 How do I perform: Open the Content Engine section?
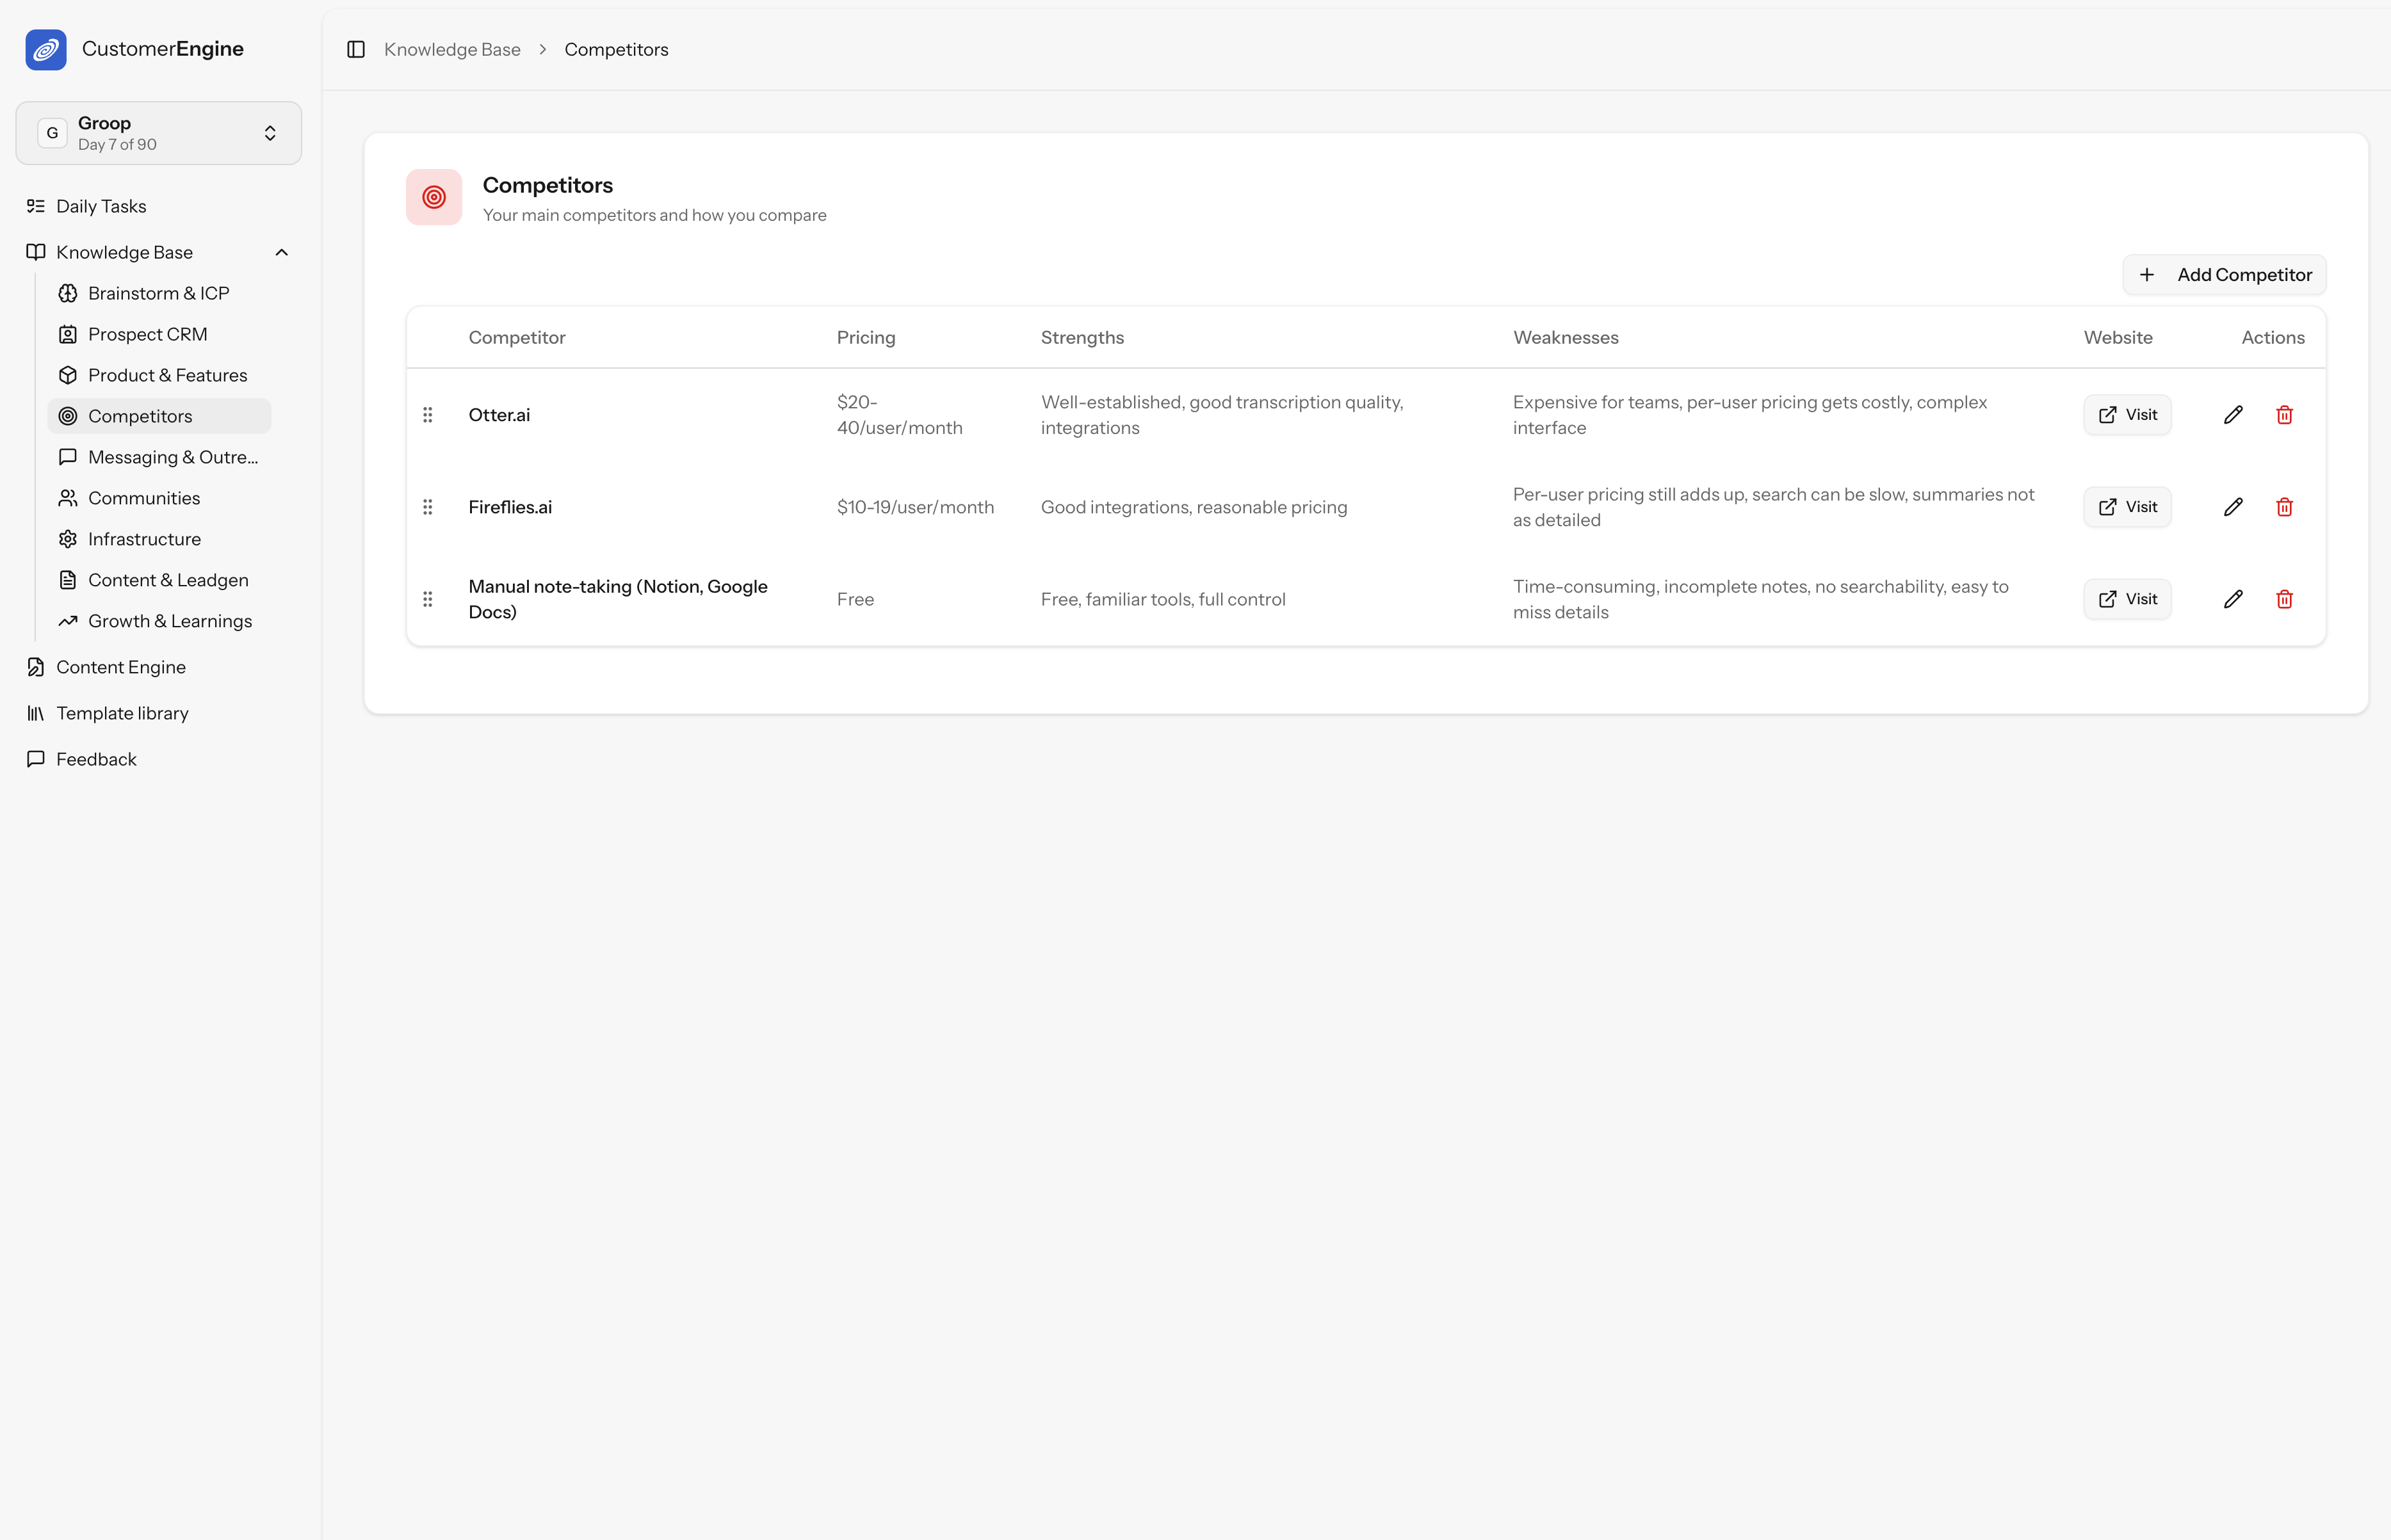point(120,667)
